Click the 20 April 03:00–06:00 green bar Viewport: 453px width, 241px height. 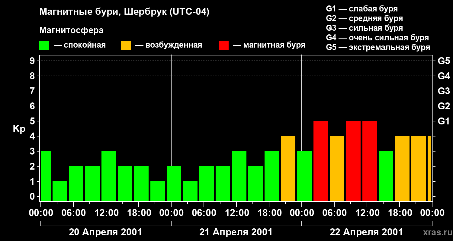click(x=60, y=191)
